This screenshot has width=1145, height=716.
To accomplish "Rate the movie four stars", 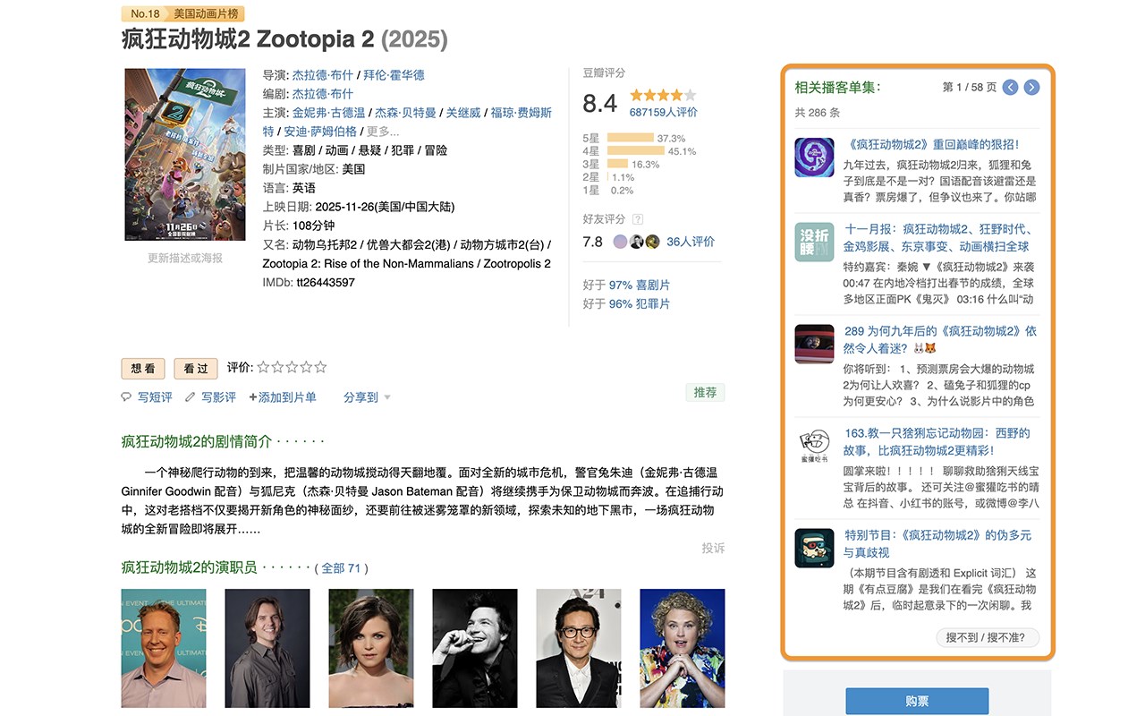I will pos(306,367).
